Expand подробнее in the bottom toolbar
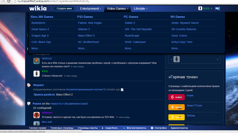238x133 pixels. (110, 128)
